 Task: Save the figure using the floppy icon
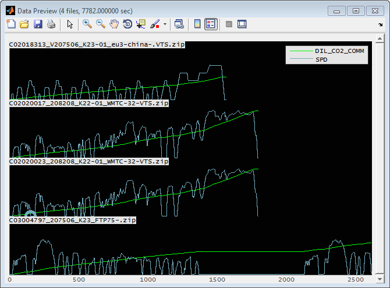pos(38,24)
